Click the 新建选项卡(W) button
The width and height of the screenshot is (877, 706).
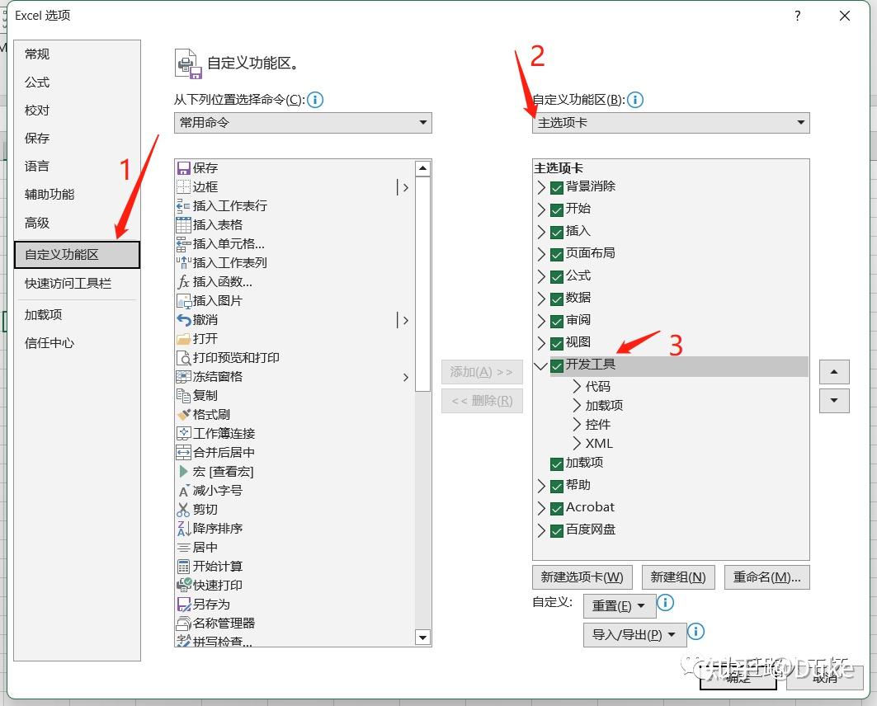coord(581,577)
